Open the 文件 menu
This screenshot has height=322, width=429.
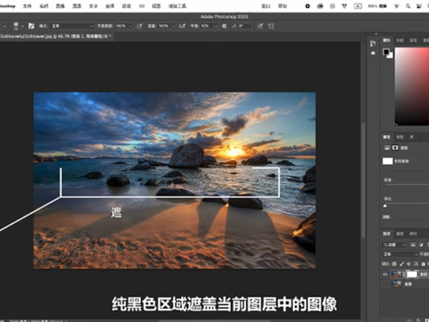pyautogui.click(x=27, y=6)
